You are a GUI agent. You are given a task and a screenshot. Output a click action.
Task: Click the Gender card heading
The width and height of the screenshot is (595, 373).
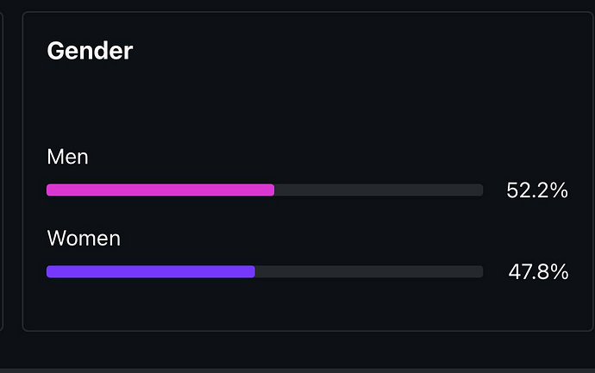(90, 51)
